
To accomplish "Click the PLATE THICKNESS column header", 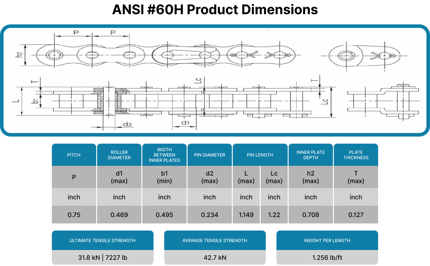I will [x=356, y=154].
